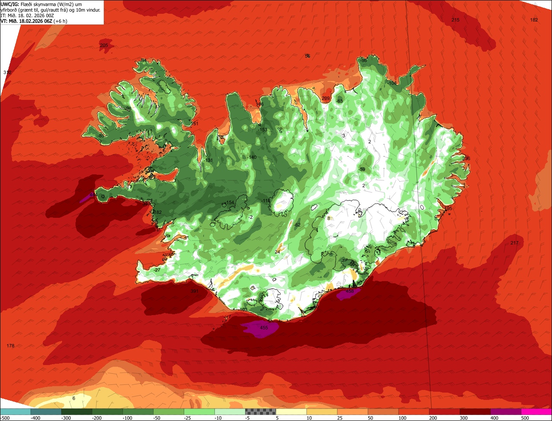Select the legend swatch between -50 and -25
Viewport: 552px width, 421px height.
(168, 412)
